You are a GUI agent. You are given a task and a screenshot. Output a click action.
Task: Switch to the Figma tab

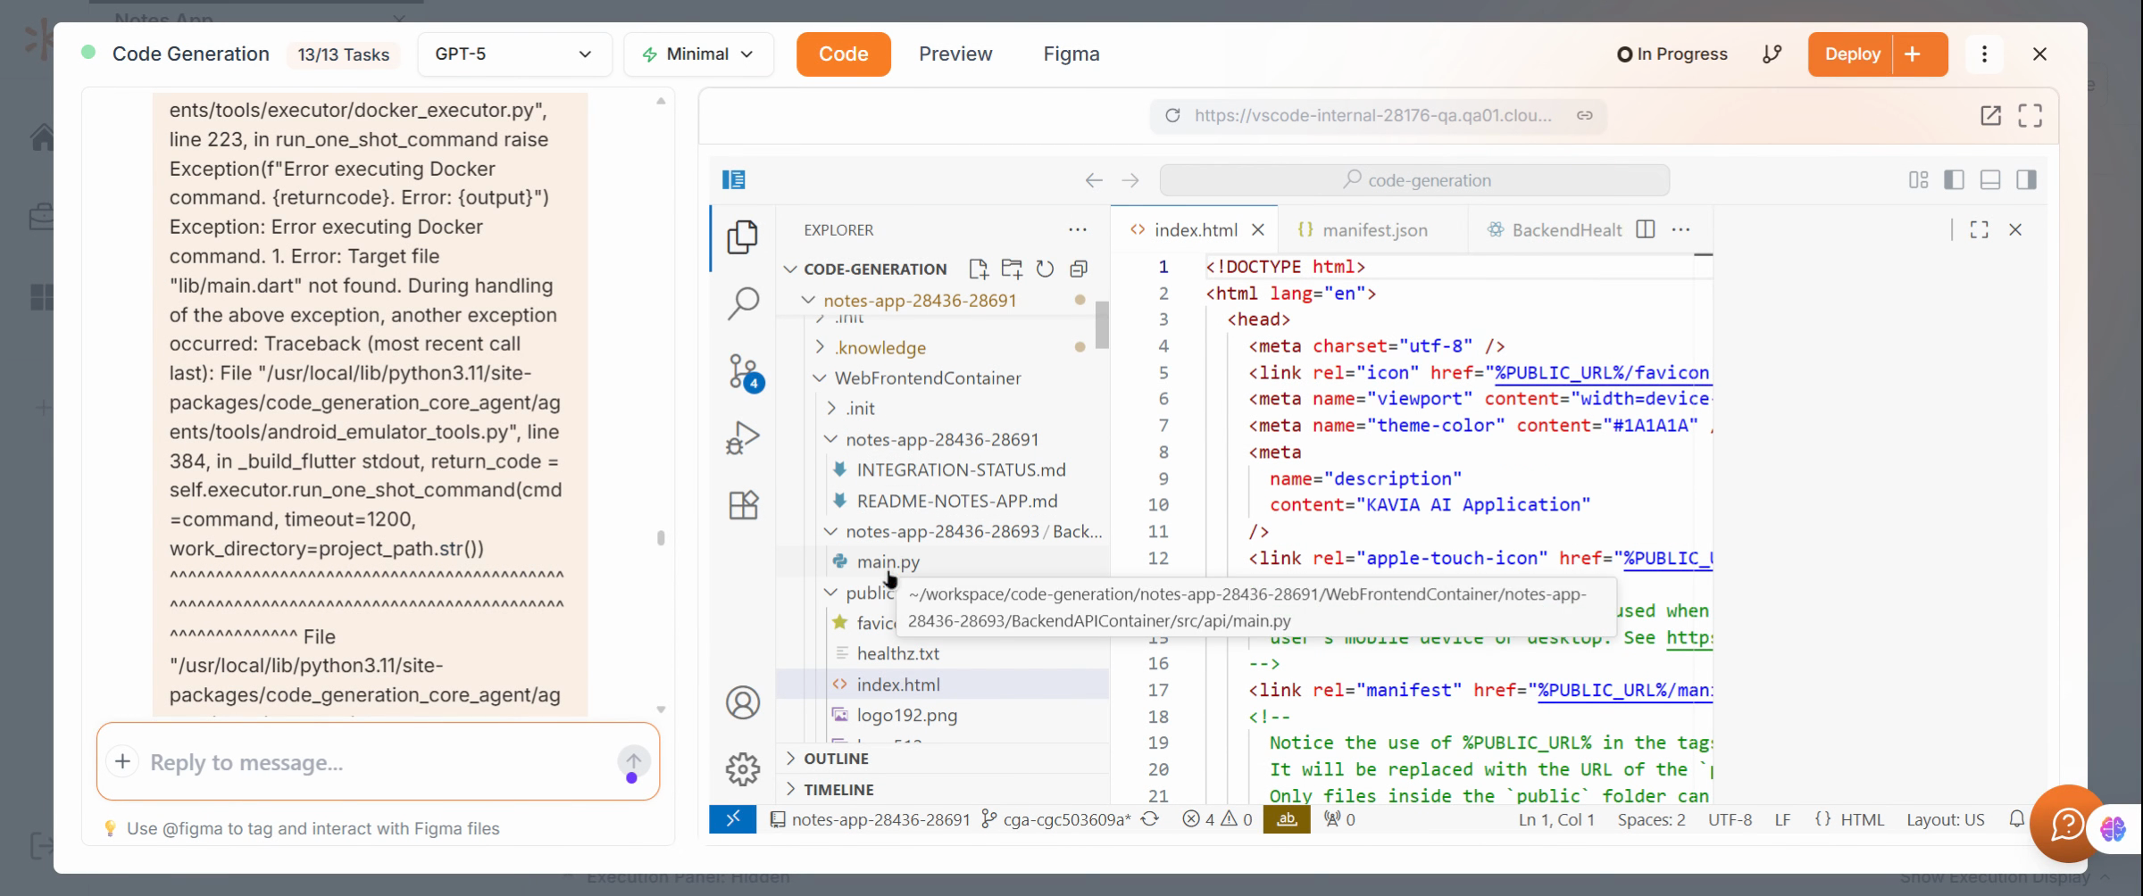click(x=1071, y=54)
